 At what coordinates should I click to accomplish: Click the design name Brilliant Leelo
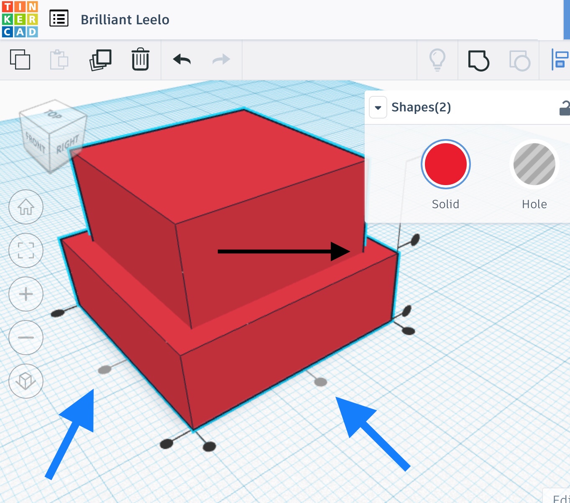125,20
